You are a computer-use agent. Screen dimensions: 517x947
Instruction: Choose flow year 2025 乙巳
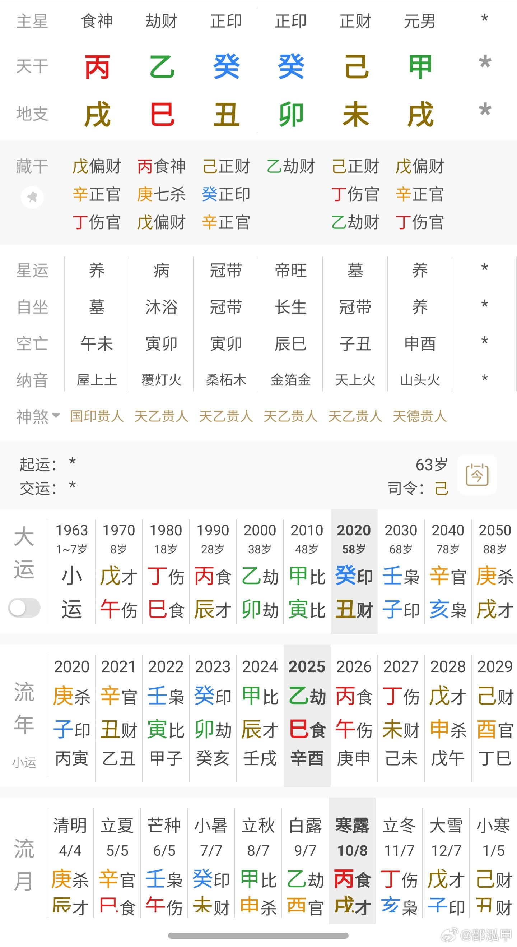tap(307, 715)
